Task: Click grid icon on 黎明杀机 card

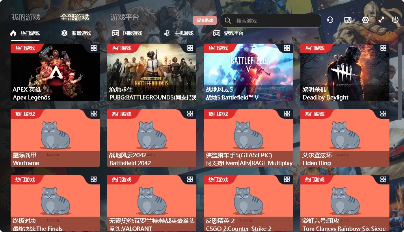Action: pyautogui.click(x=383, y=48)
